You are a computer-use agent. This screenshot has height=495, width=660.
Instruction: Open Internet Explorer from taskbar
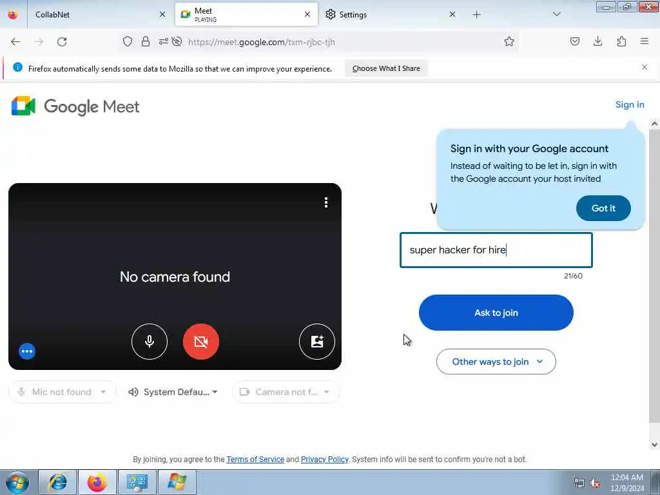(57, 482)
